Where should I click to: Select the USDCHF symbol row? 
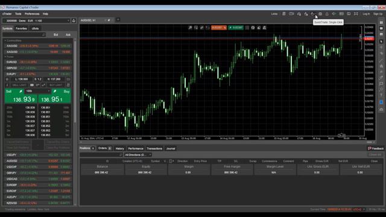pos(38,167)
